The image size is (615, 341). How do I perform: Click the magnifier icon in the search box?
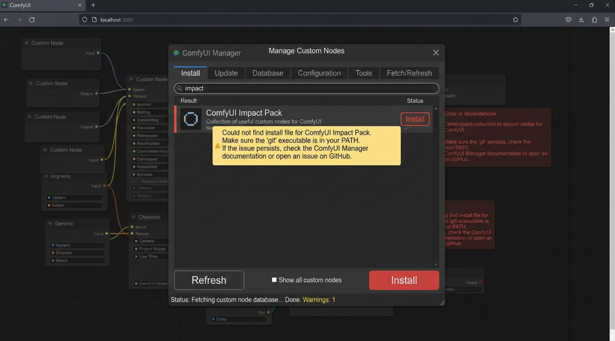[179, 88]
